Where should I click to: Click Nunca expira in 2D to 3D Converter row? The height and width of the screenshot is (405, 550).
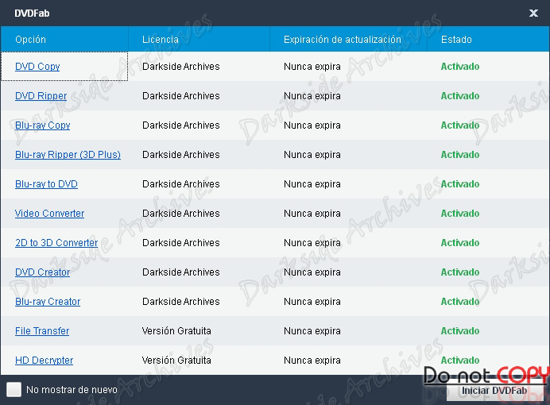coord(312,243)
